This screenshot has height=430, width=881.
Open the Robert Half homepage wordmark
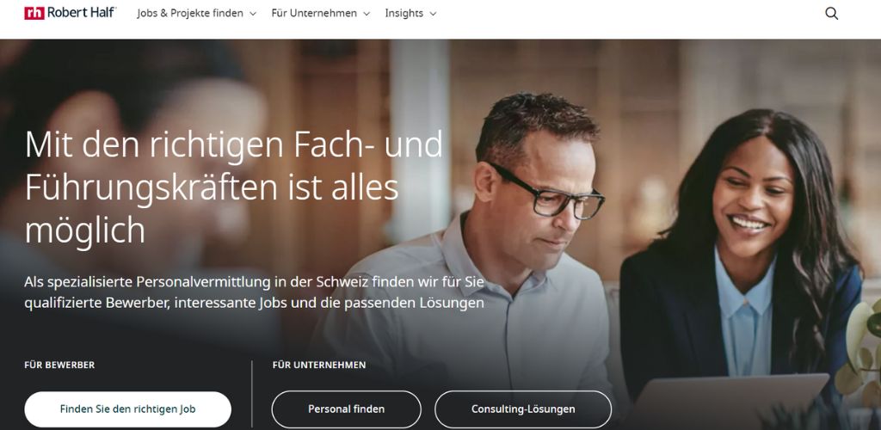coord(82,12)
